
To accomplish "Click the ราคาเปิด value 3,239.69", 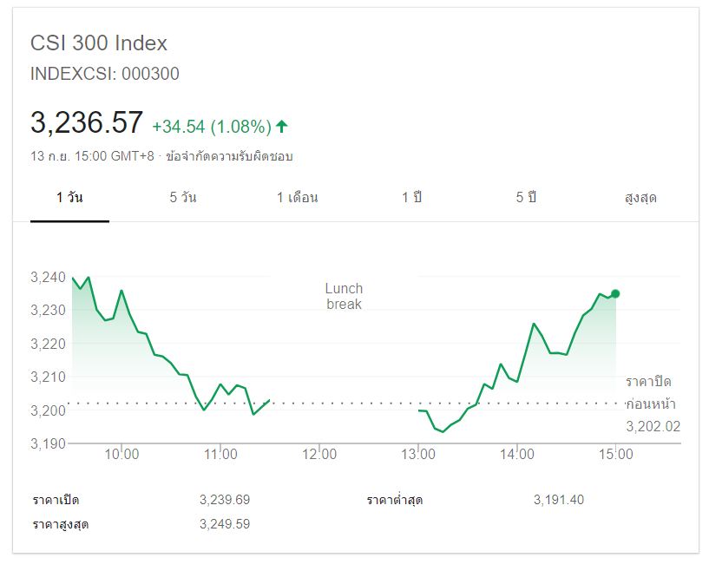I will point(224,500).
